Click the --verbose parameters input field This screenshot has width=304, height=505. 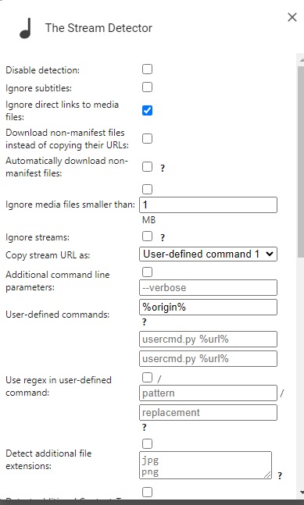click(x=208, y=287)
